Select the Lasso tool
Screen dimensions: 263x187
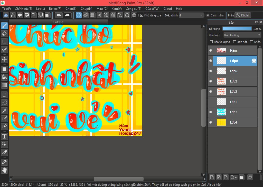[4, 103]
